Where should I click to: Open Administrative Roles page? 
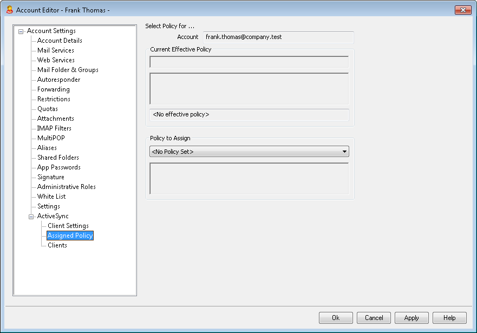point(66,187)
